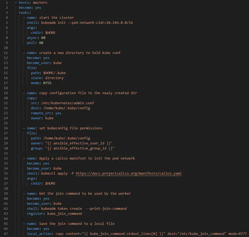Click the 'tasks:' key on line 3
Screen dimensions: 249x237
25,12
